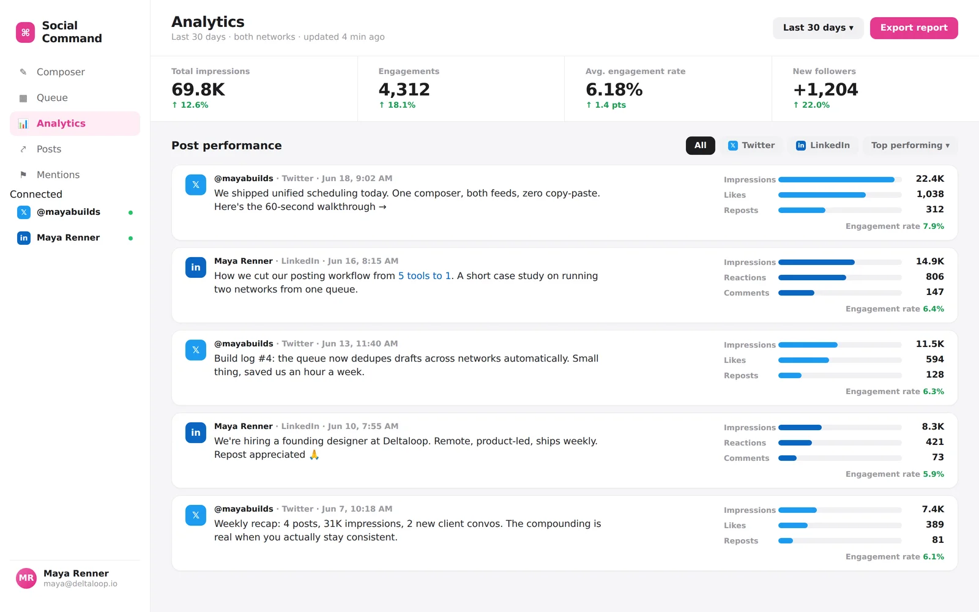Image resolution: width=979 pixels, height=612 pixels.
Task: Click the @mayabuilds Twitter account icon
Action: tap(24, 212)
